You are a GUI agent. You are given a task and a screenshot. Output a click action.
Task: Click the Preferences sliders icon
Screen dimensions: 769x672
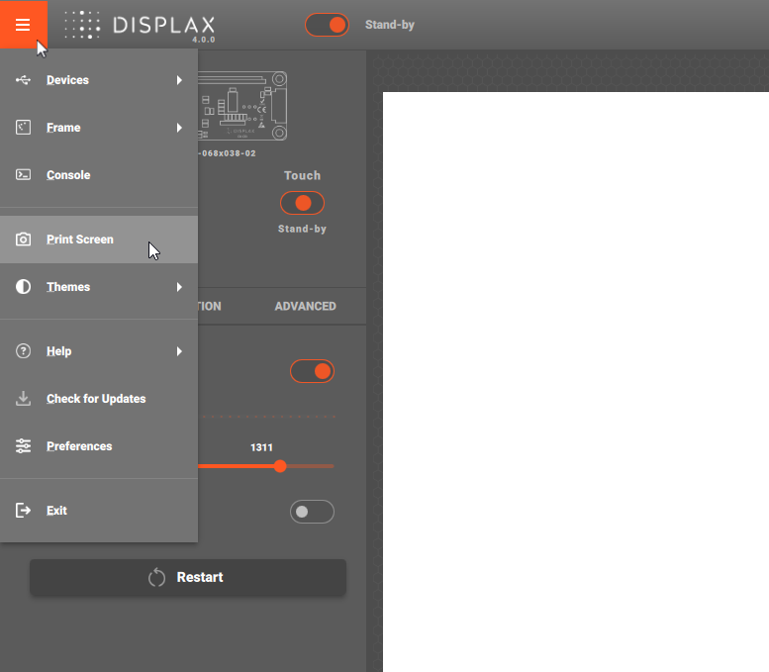click(x=24, y=446)
